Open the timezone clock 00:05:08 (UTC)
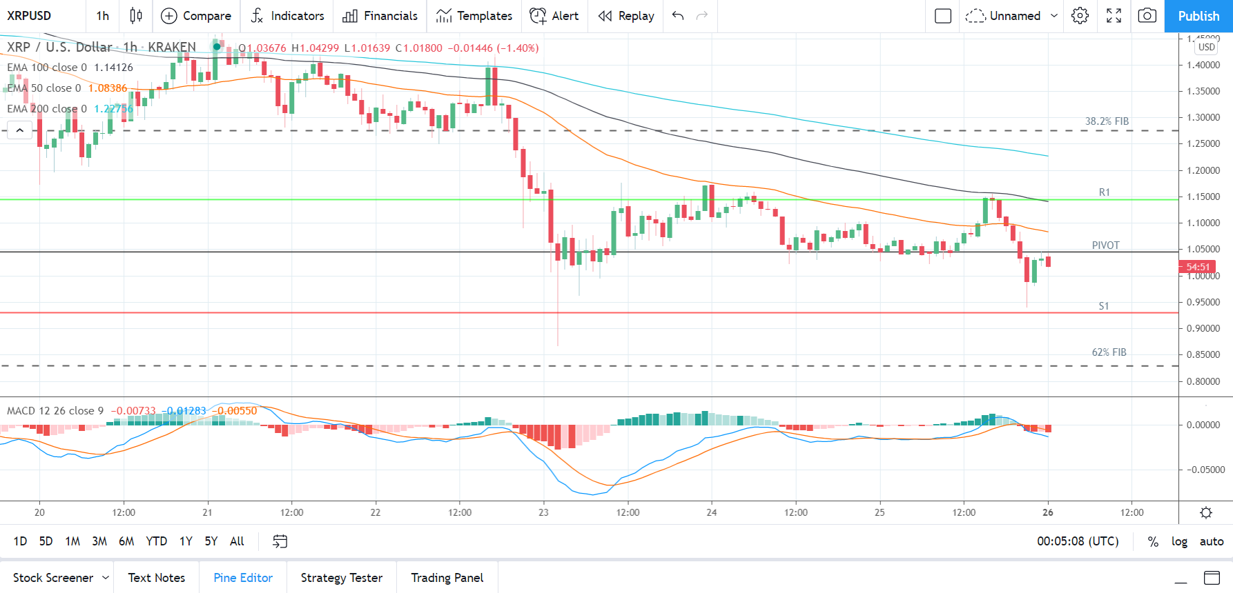 [x=1078, y=541]
